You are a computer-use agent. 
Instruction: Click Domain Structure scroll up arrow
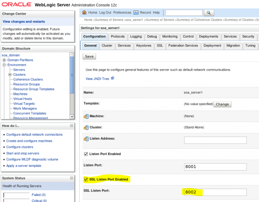click(72, 55)
